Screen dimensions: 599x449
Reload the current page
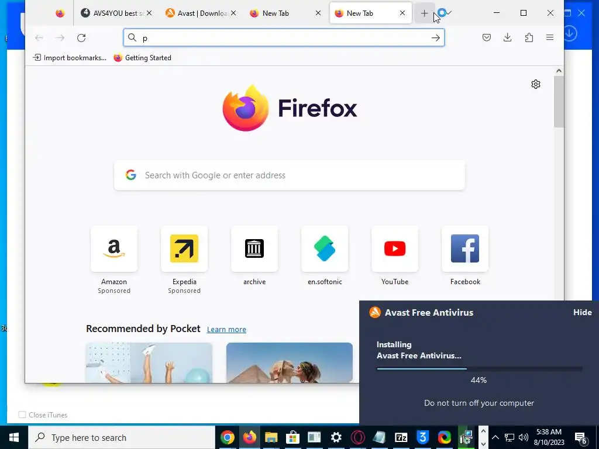click(81, 38)
